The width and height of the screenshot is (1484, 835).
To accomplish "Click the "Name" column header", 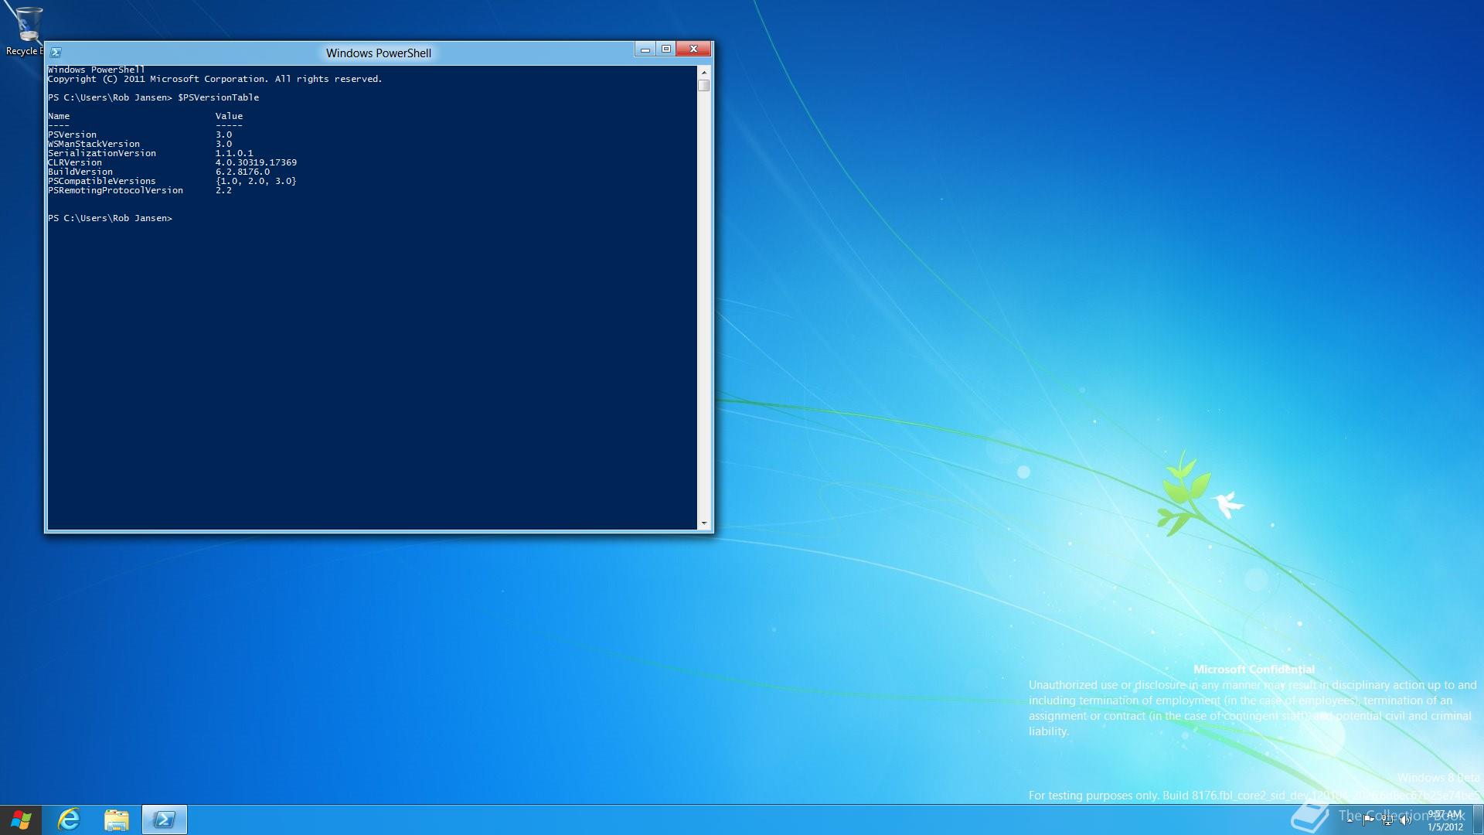I will pyautogui.click(x=59, y=116).
